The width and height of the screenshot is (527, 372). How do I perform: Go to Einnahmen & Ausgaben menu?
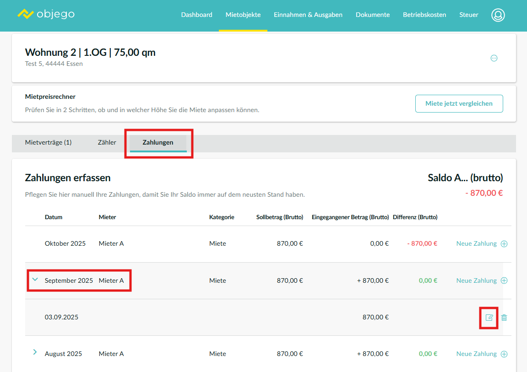coord(308,15)
